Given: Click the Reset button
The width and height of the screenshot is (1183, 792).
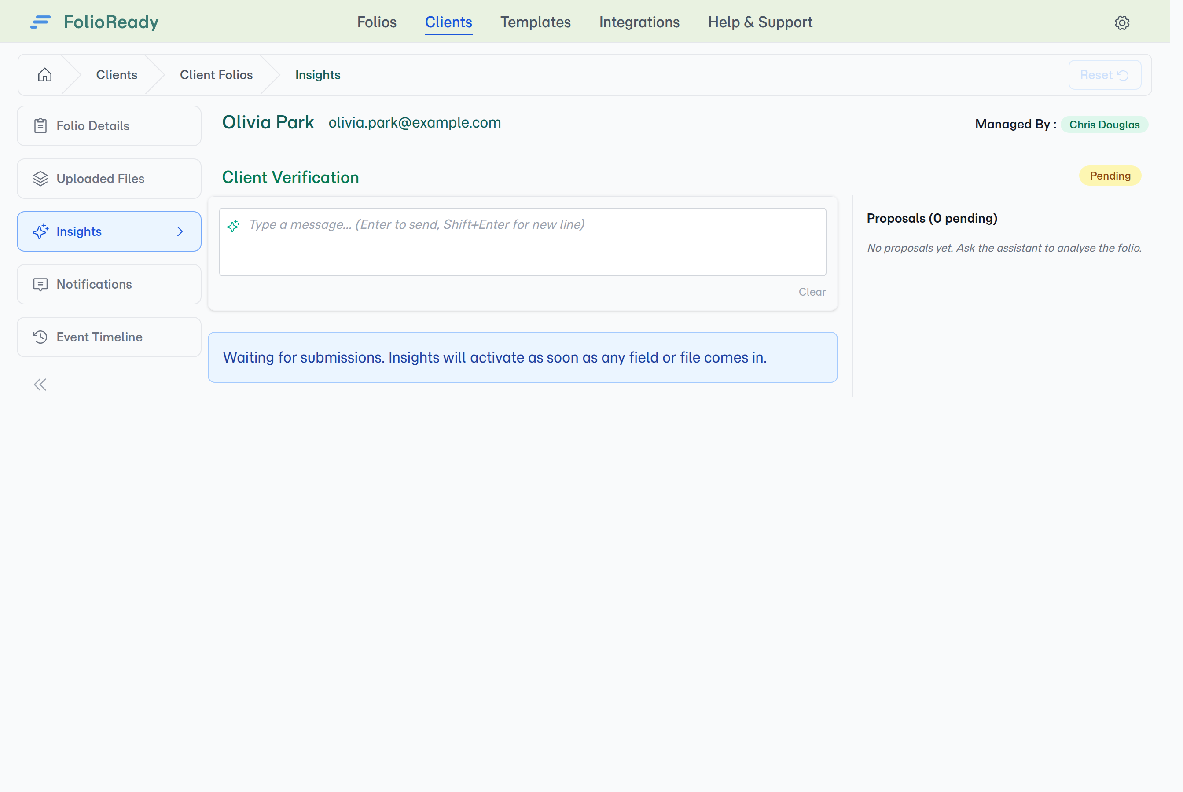Looking at the screenshot, I should [x=1105, y=75].
